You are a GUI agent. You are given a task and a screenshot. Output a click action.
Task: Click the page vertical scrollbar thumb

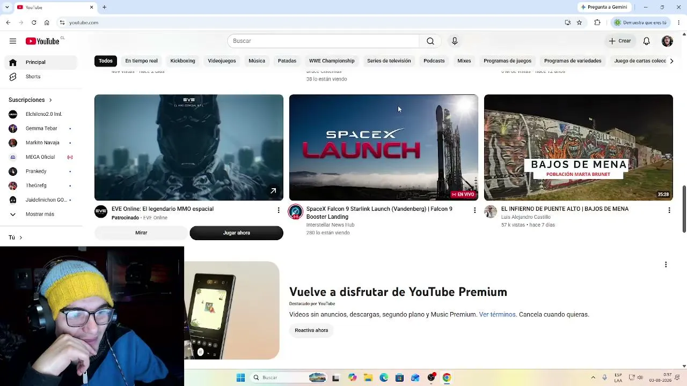click(684, 209)
